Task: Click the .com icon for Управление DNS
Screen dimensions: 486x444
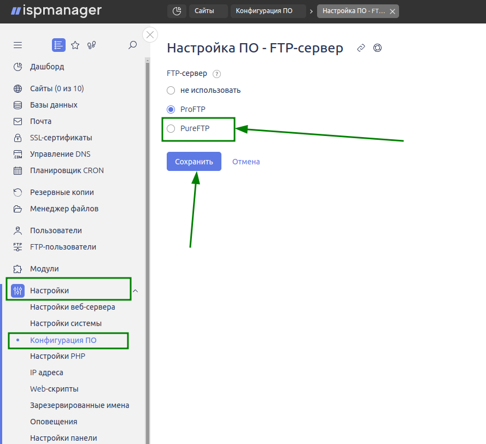Action: click(17, 154)
